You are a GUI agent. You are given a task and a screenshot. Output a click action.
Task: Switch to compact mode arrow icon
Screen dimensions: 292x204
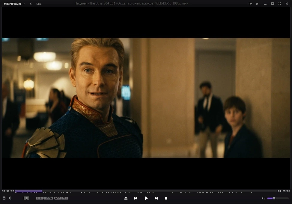(257, 4)
